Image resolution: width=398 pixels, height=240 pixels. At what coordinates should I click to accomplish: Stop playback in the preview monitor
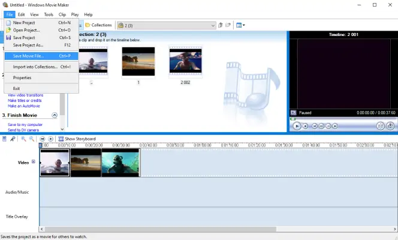[x=305, y=126]
